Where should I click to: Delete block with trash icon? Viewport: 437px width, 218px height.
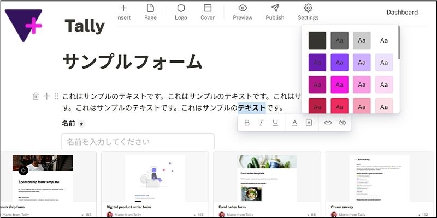point(36,96)
